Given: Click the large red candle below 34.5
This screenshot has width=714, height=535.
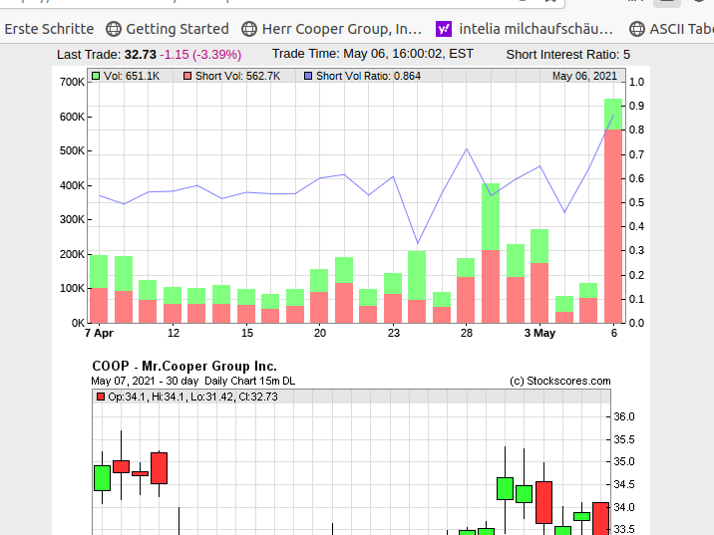Looking at the screenshot, I should [543, 502].
